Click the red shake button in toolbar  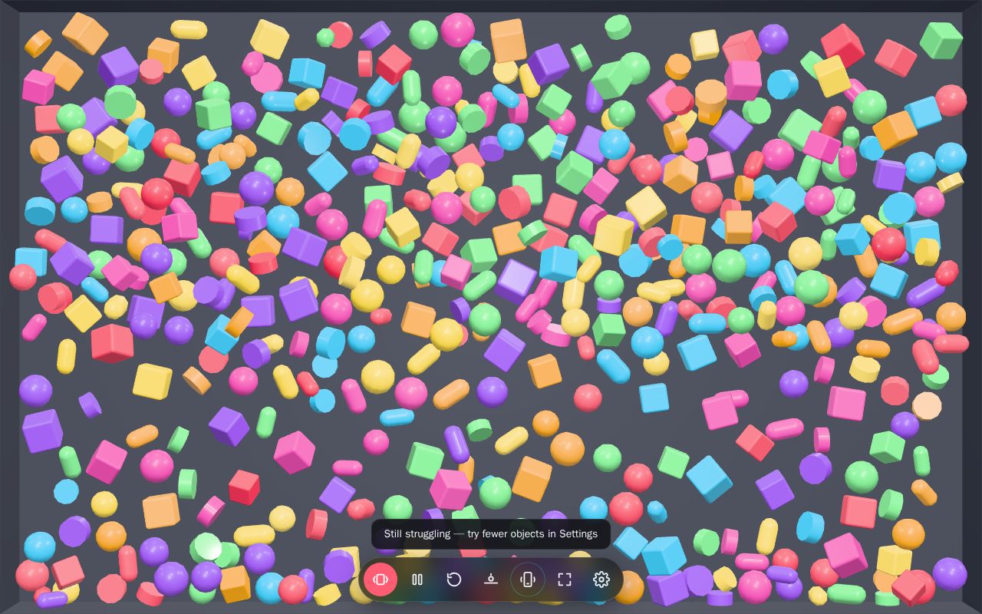tap(381, 579)
